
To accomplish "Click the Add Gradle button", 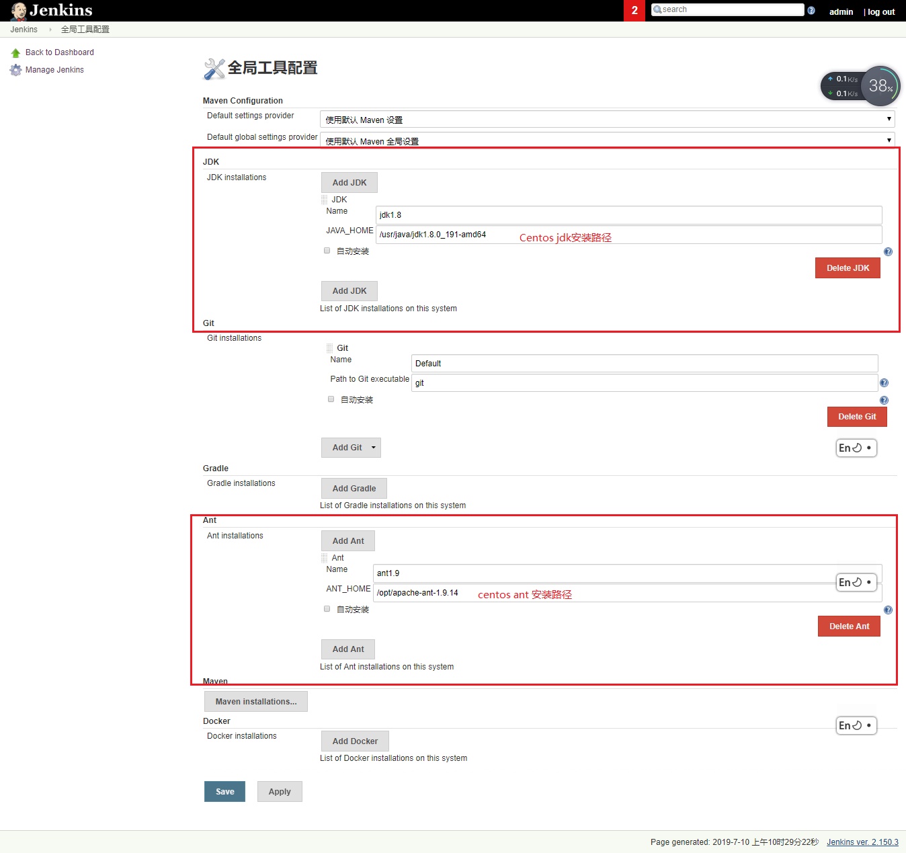I will tap(354, 489).
